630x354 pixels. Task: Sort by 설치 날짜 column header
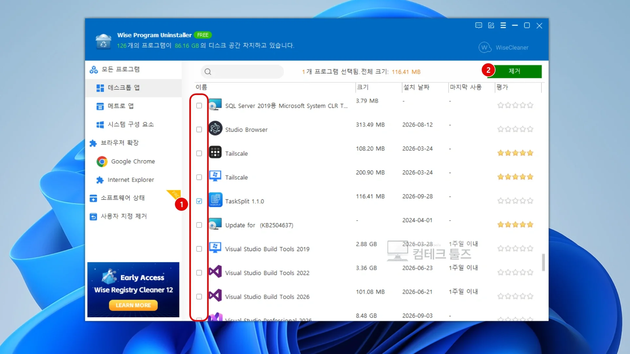point(416,87)
